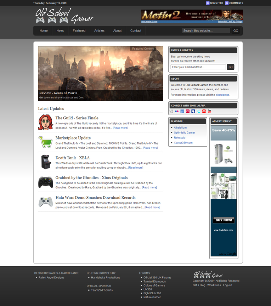Open the Mature Gamer forum link
271x306 pixels.
(x=152, y=297)
